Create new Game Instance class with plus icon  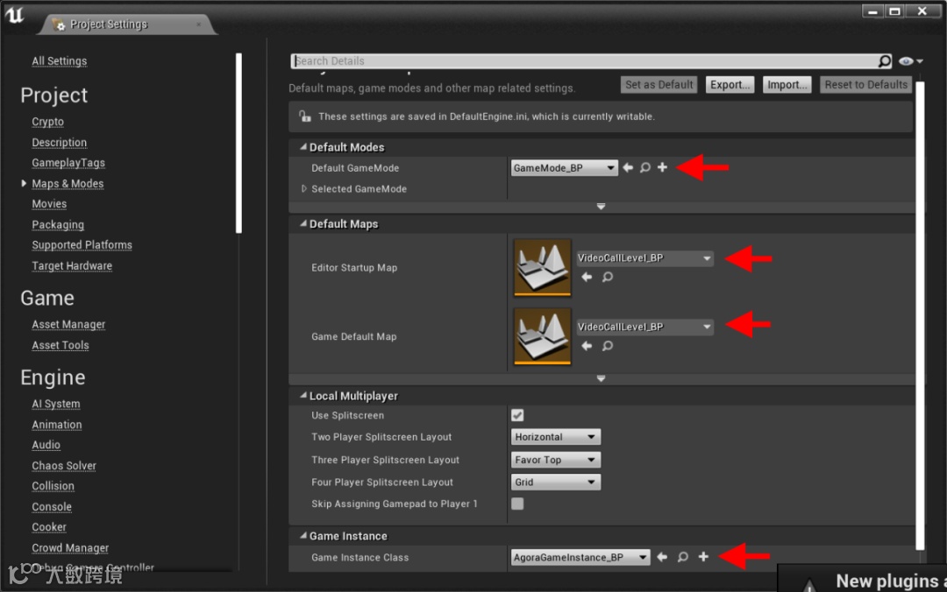point(703,556)
